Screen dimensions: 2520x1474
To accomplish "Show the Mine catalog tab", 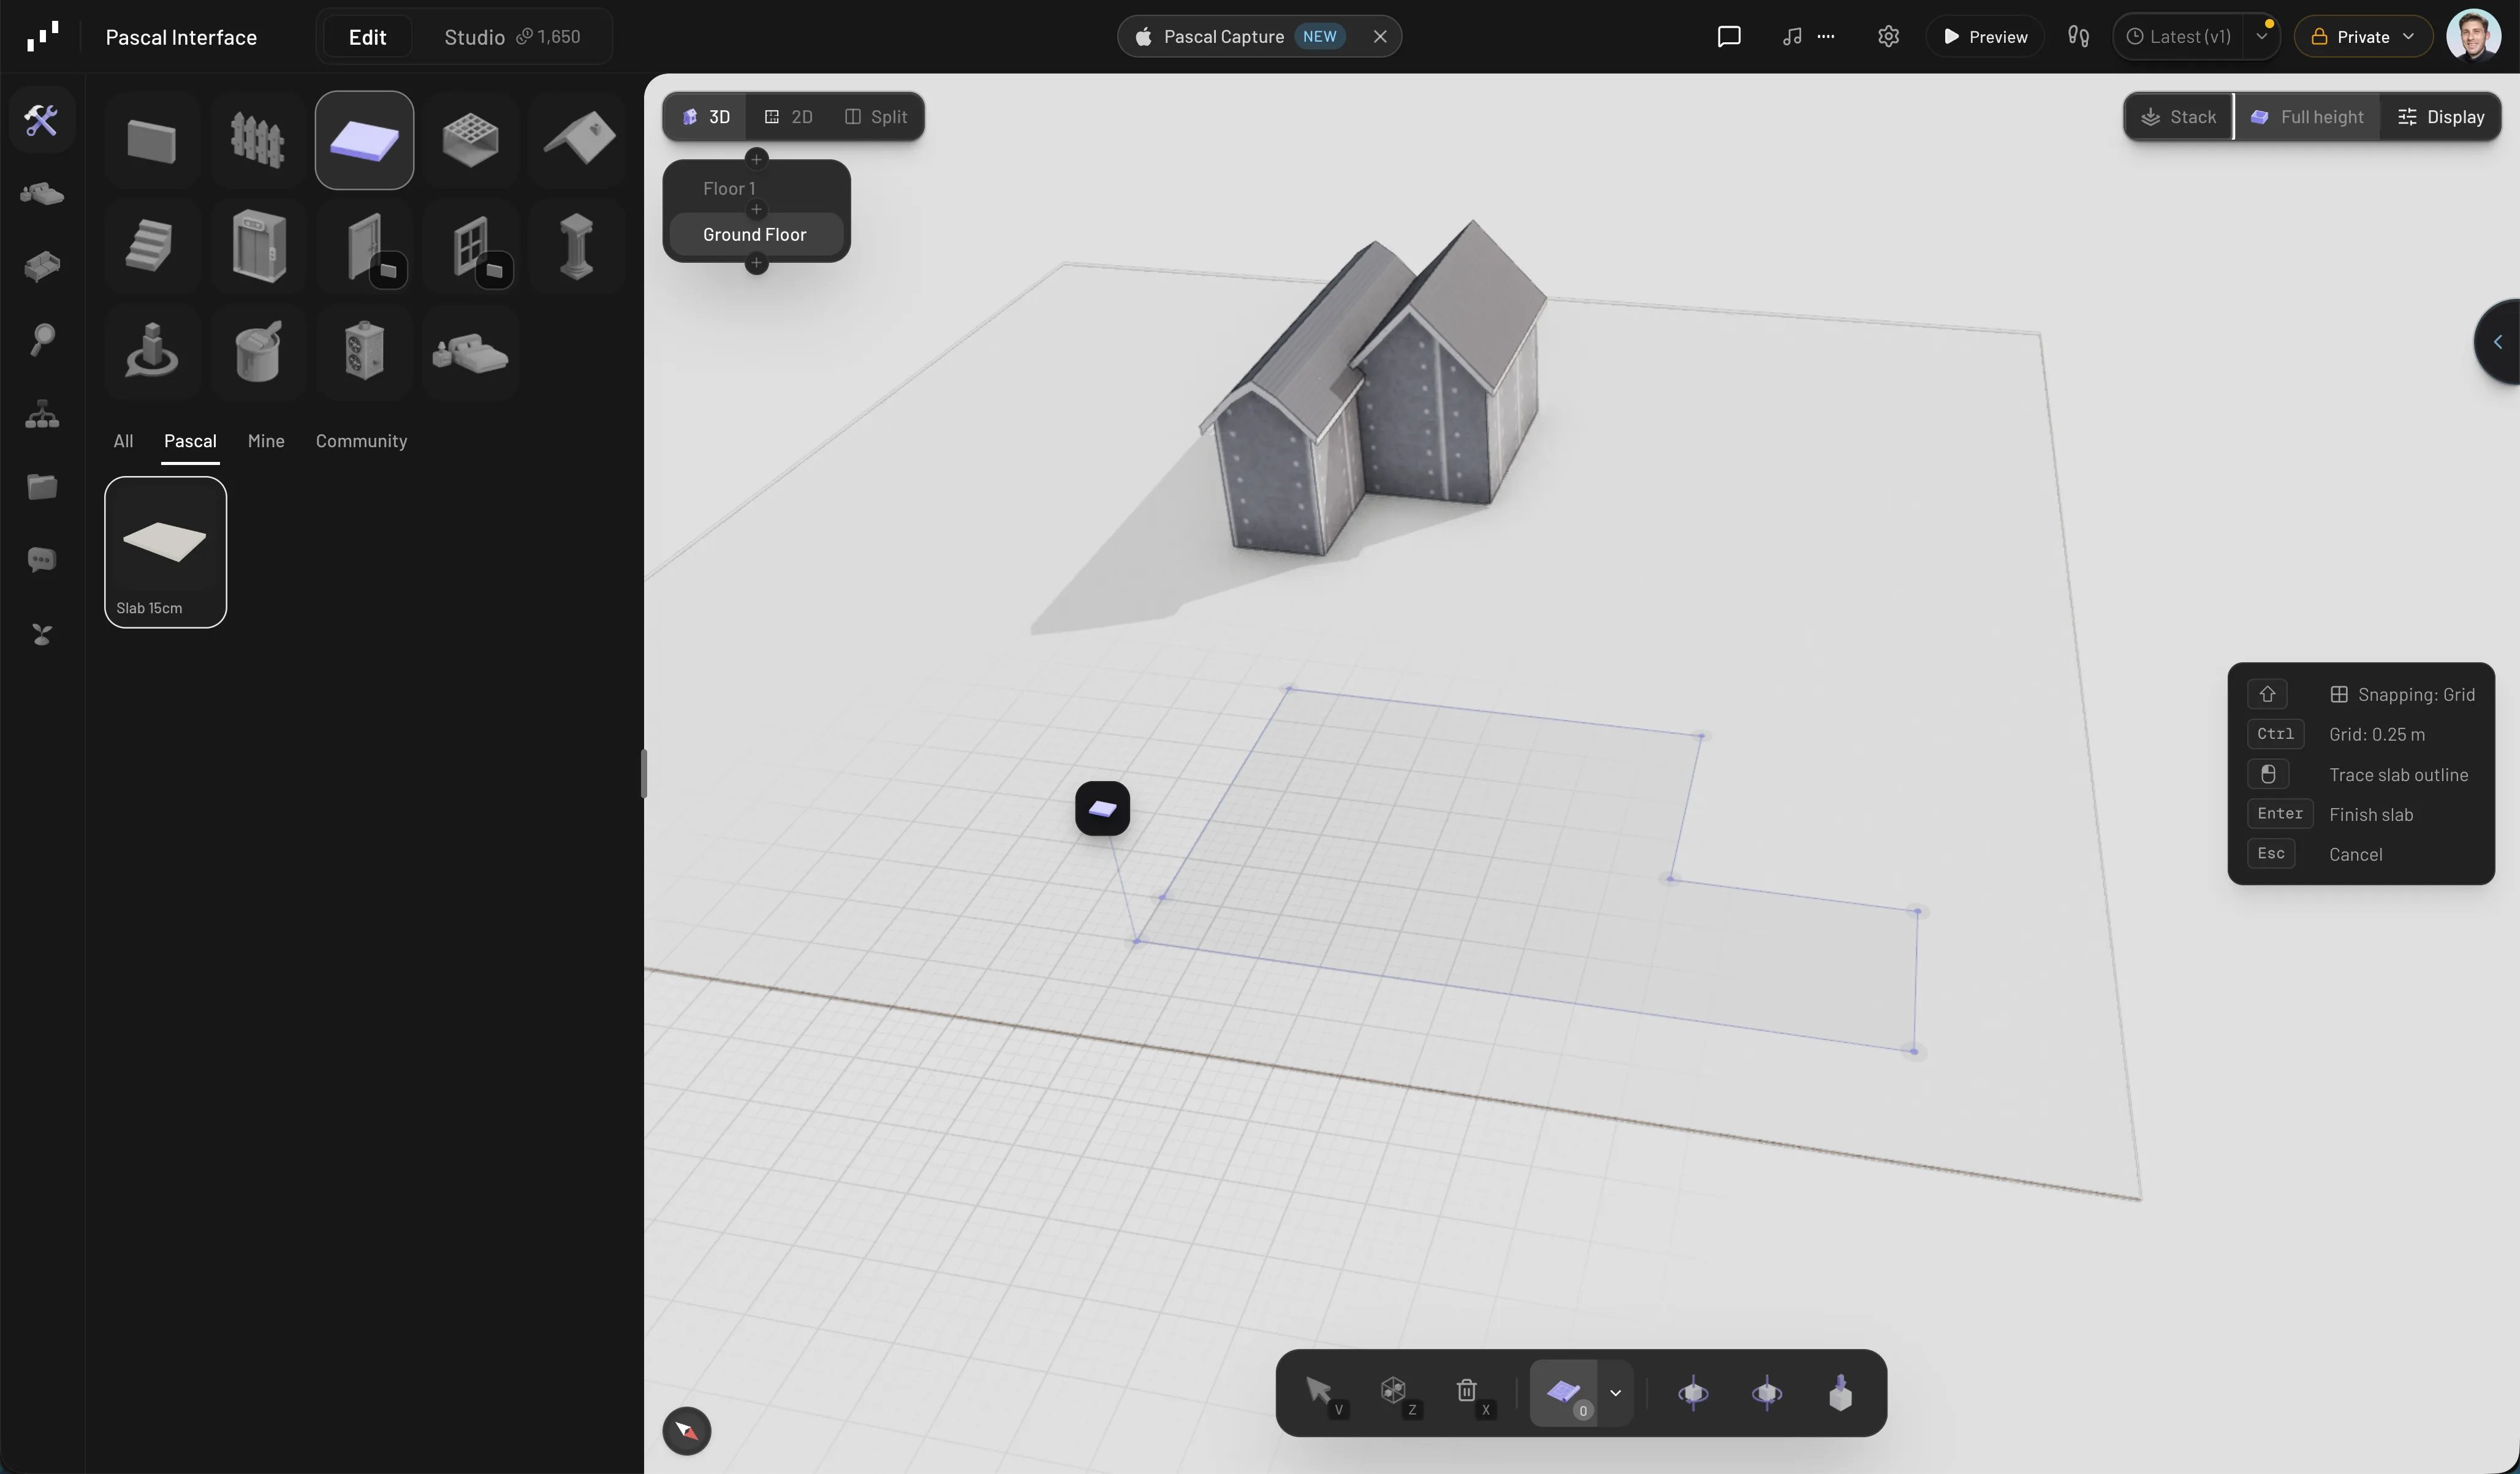I will (266, 441).
